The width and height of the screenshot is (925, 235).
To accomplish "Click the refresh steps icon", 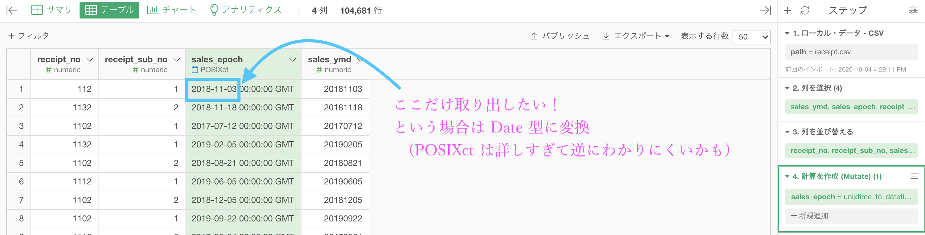I will click(x=805, y=10).
